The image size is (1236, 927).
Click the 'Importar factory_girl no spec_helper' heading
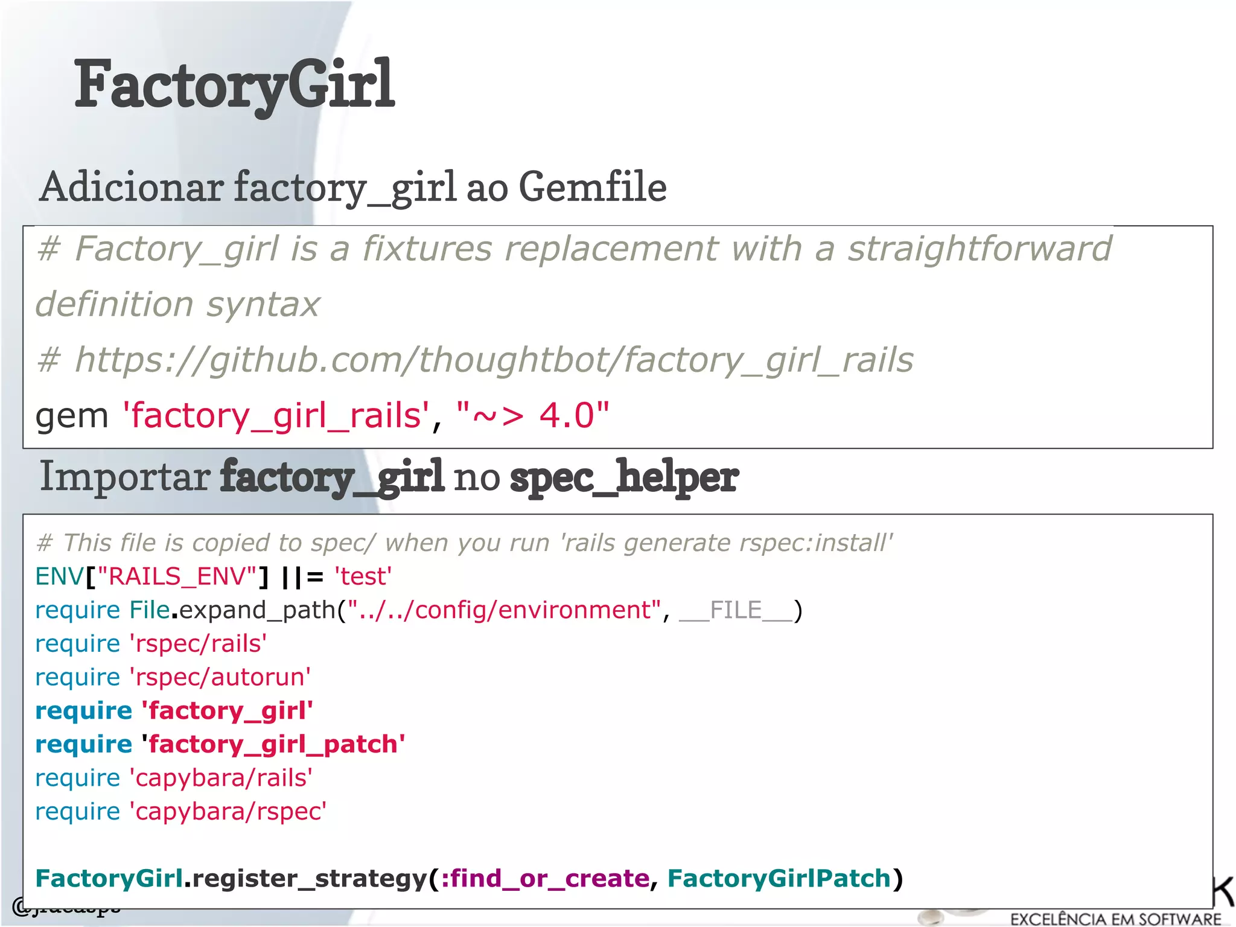click(388, 477)
